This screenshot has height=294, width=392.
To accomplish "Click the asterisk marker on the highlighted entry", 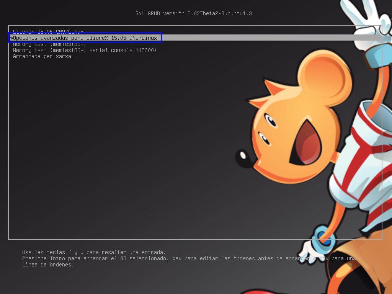I will click(11, 38).
